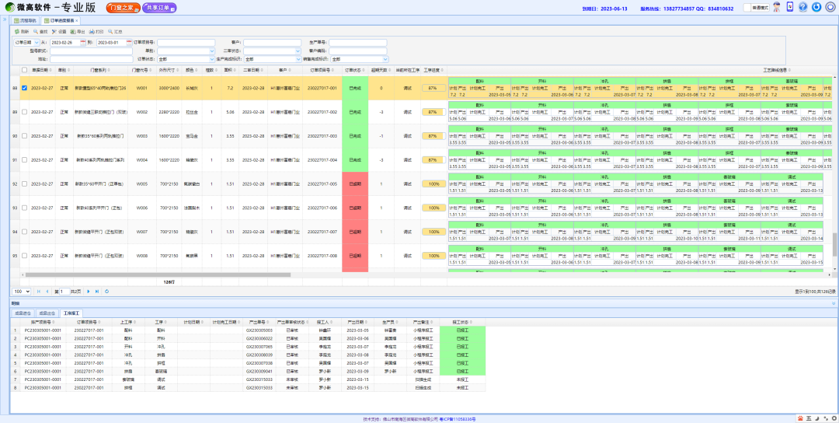Select the 成品进仓 tab in detail panel

23,313
